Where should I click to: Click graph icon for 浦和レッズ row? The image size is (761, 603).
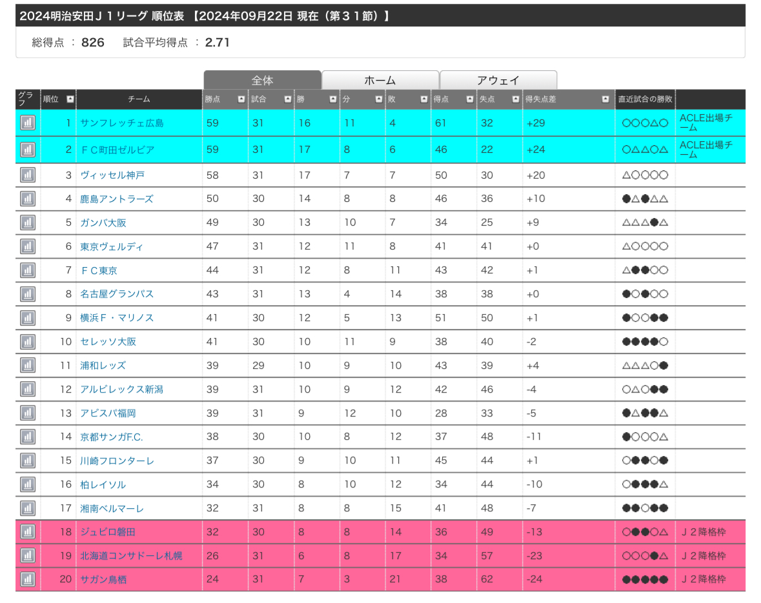(27, 366)
